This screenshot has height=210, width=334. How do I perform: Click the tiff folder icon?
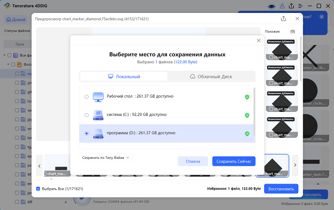click(x=23, y=202)
